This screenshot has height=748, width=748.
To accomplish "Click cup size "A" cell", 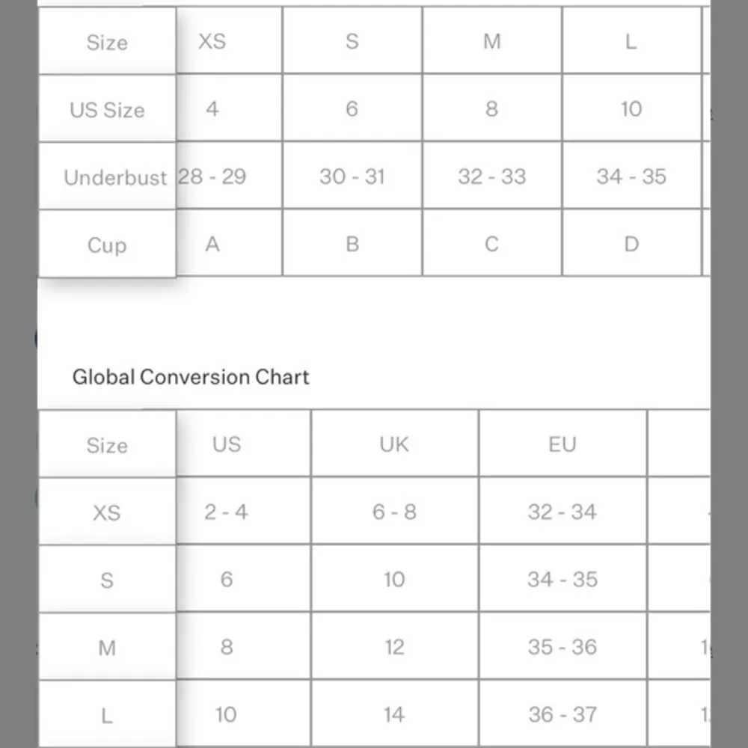I will [x=212, y=244].
